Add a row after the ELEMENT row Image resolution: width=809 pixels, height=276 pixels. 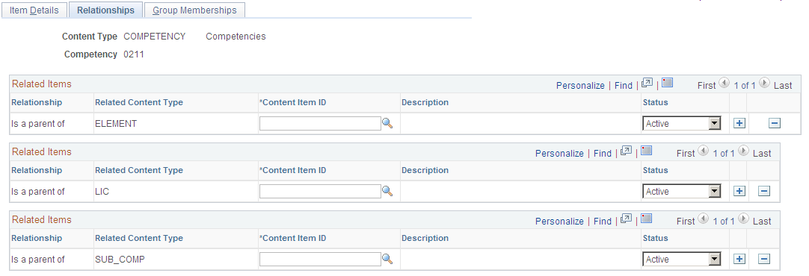pyautogui.click(x=739, y=124)
